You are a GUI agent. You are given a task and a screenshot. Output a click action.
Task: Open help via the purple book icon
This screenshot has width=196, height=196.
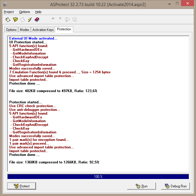click(x=37, y=20)
